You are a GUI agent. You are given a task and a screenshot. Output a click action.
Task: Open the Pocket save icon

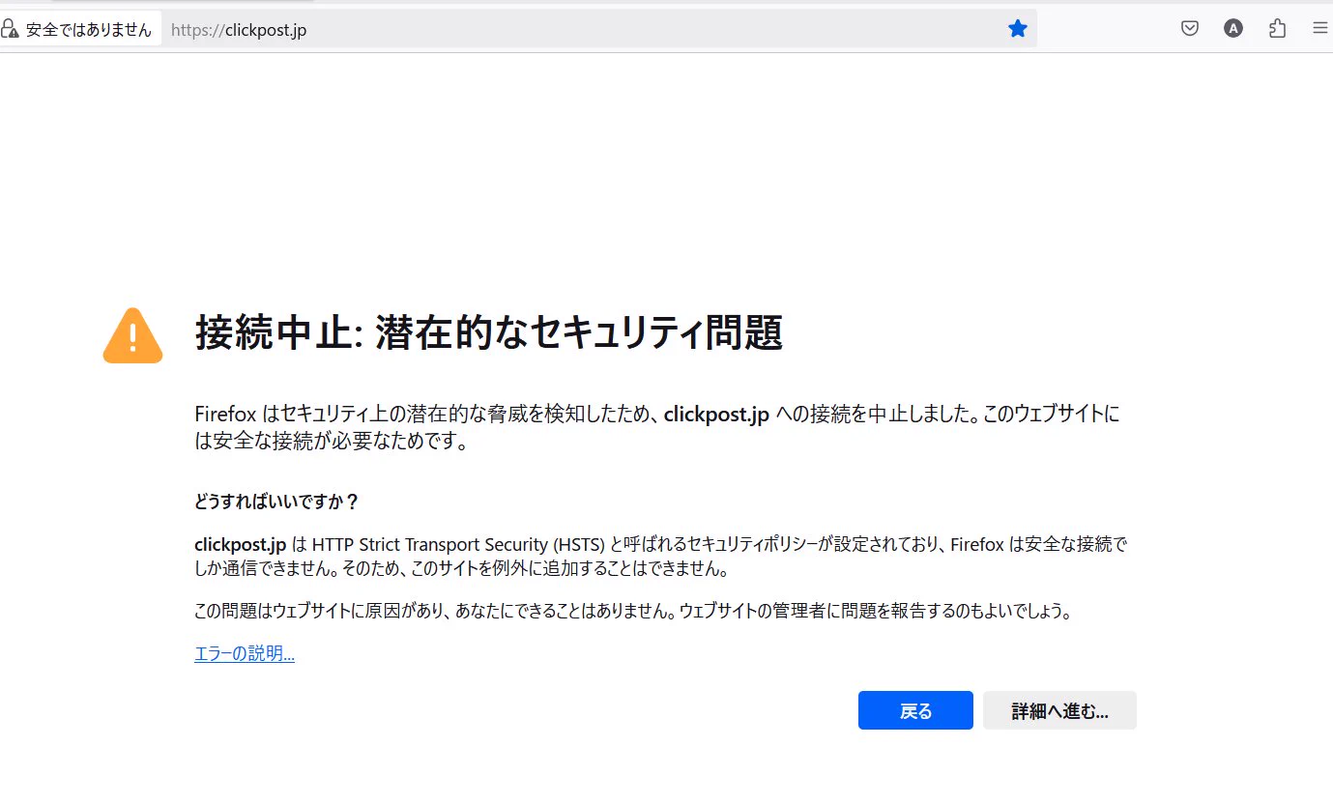(1190, 29)
